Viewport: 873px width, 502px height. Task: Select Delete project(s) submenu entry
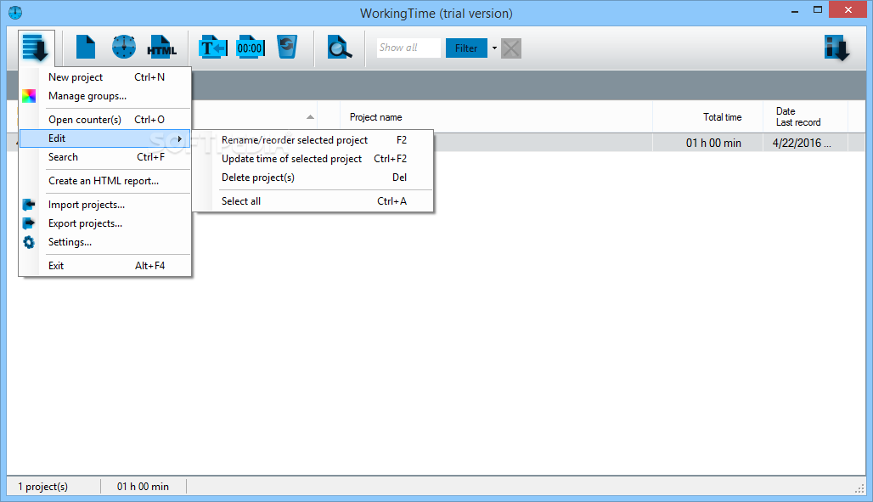pos(313,178)
